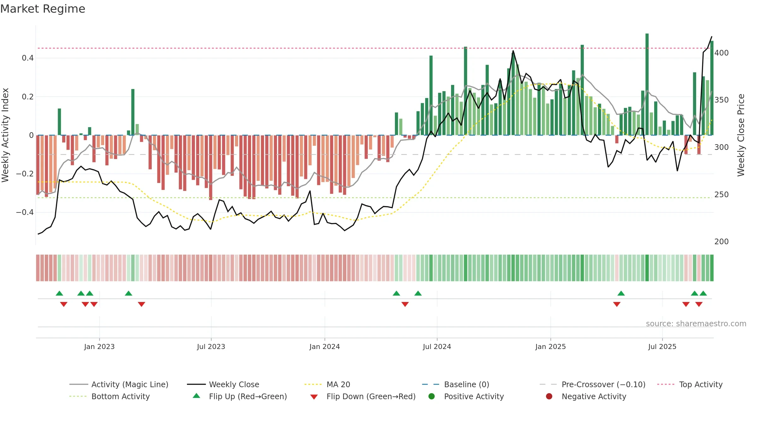Select the red flip-down marker near March 2023
The width and height of the screenshot is (757, 426).
(x=141, y=304)
